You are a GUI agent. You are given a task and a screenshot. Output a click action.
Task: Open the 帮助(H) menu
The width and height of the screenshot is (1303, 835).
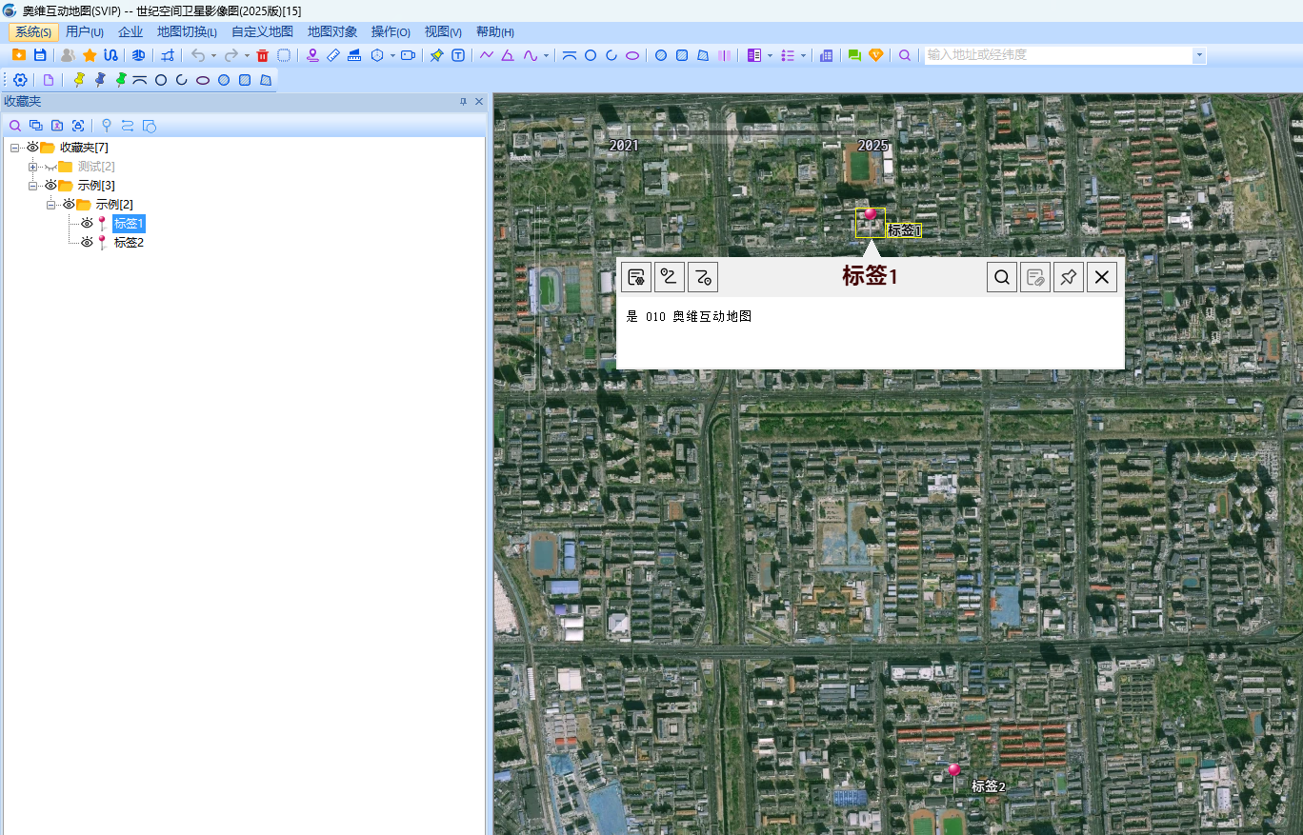point(494,31)
